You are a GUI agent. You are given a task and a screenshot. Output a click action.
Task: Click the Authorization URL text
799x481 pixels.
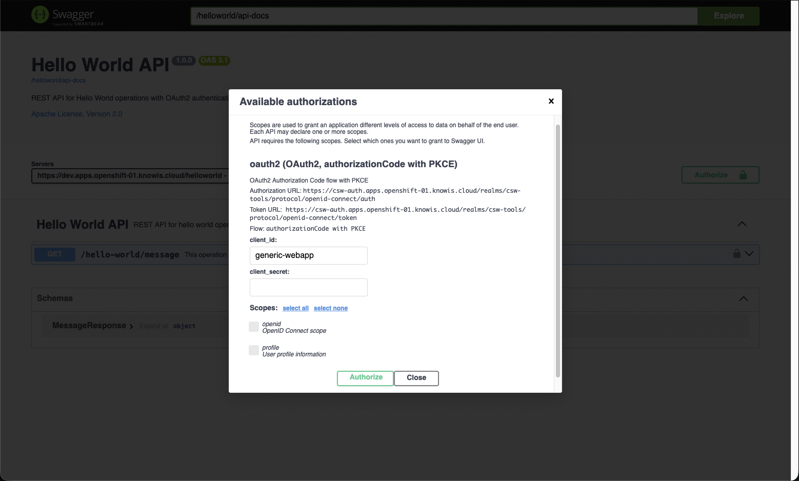(385, 195)
